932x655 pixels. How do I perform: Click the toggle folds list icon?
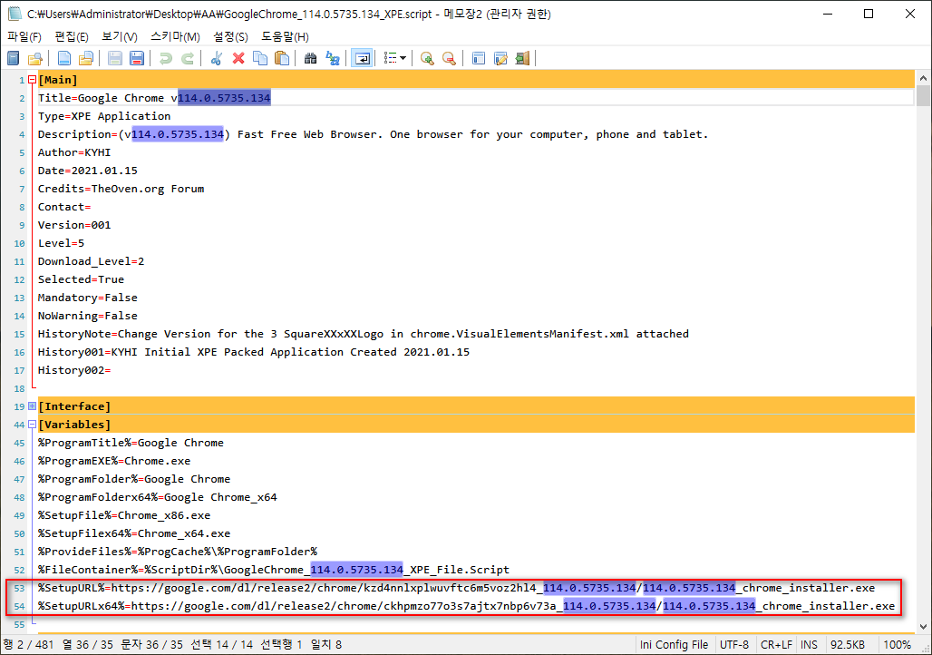click(x=390, y=58)
